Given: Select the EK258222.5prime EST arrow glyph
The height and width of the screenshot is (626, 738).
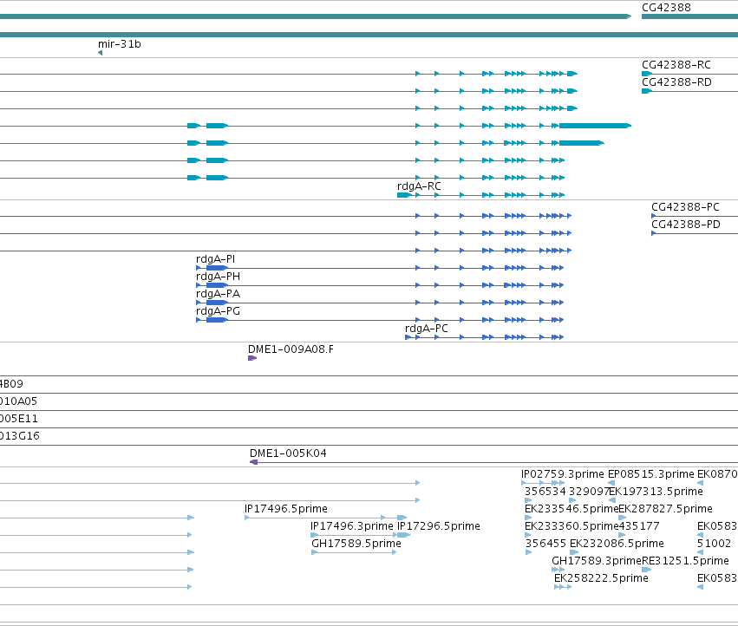Looking at the screenshot, I should (563, 587).
